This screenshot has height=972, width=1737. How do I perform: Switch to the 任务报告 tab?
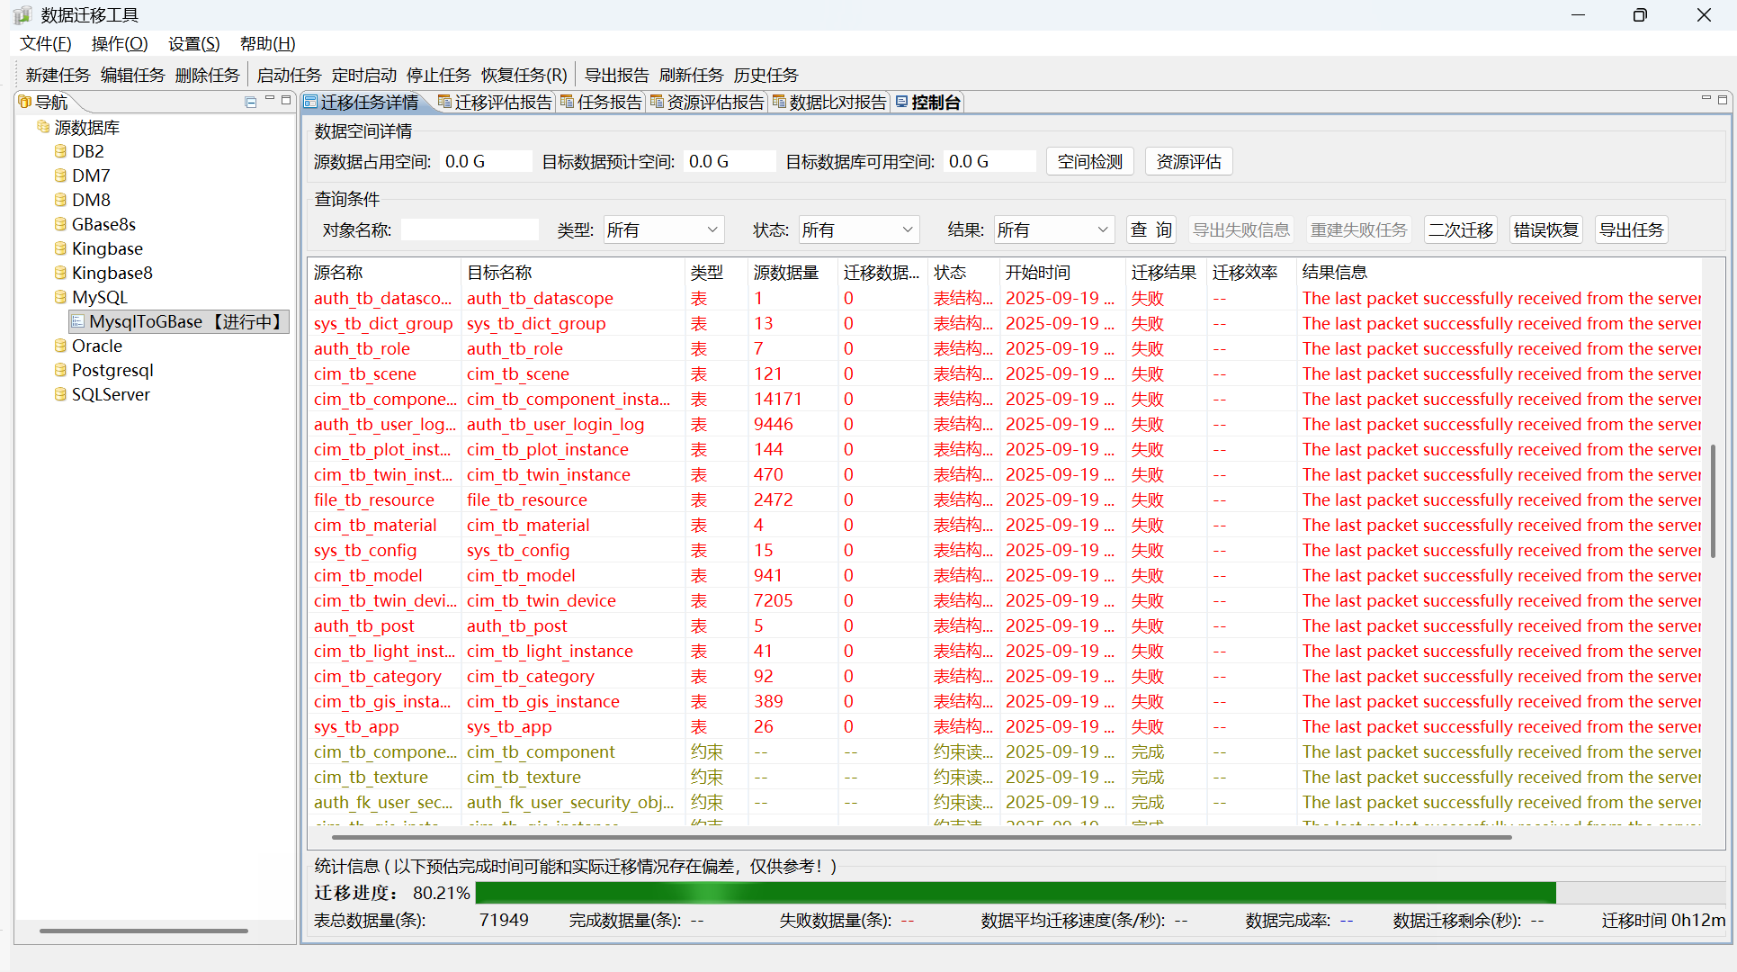[x=602, y=103]
